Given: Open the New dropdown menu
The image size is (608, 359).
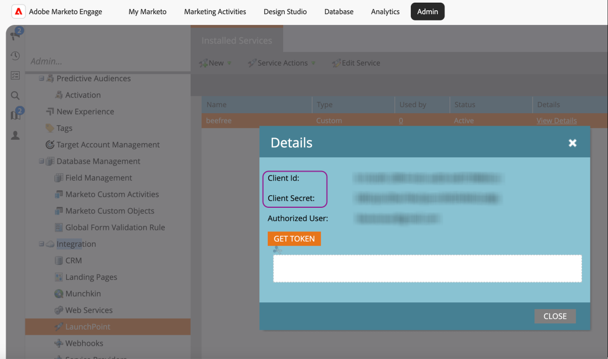Looking at the screenshot, I should point(215,63).
